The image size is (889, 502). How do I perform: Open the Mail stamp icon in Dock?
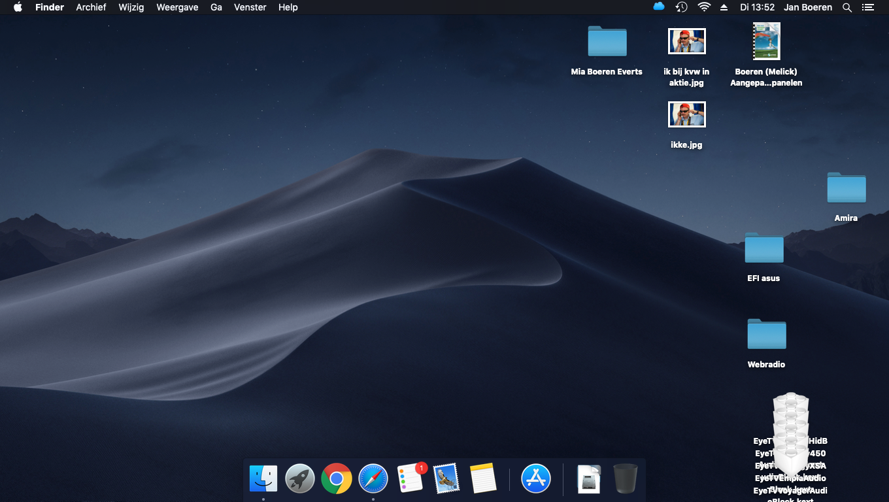pyautogui.click(x=446, y=479)
